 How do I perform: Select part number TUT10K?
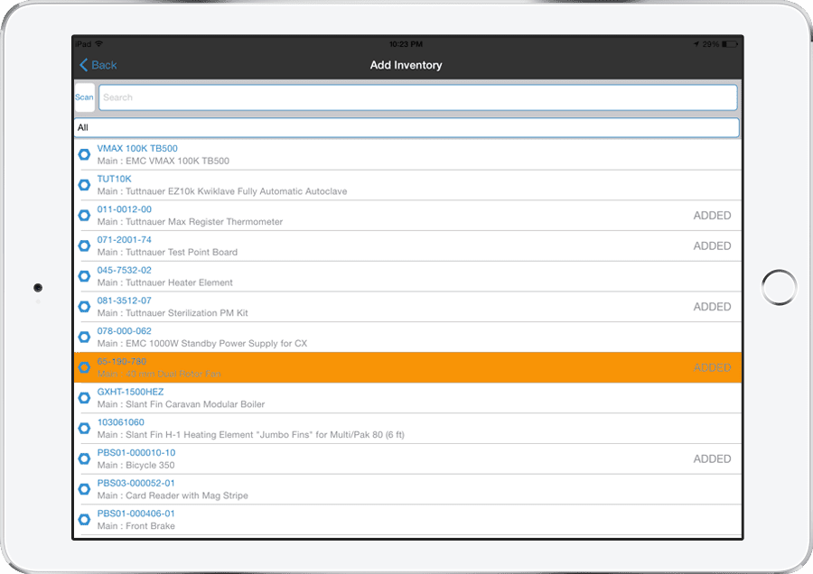pos(115,179)
